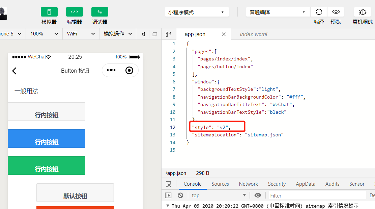Open the Console devtools tab
Screen dimensions: 375x209
193,184
